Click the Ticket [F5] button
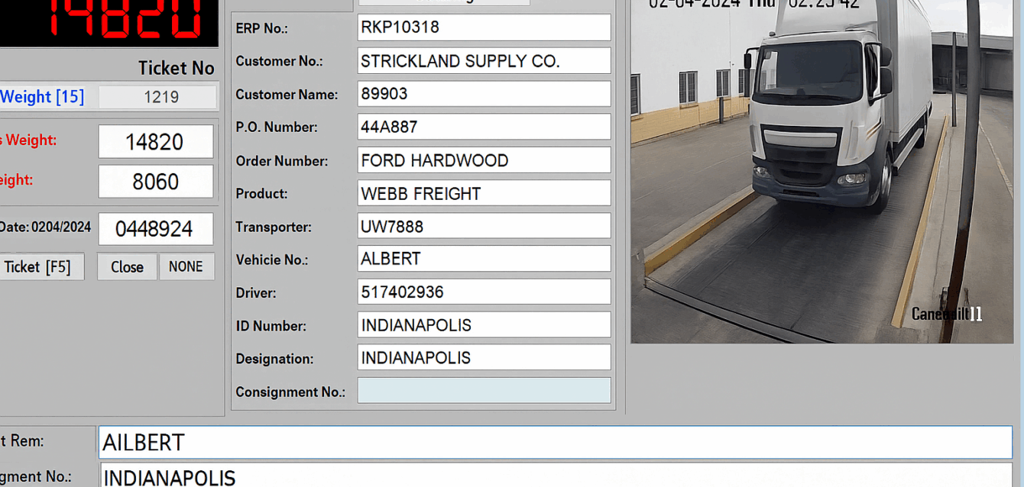Viewport: 1024px width, 487px height. tap(40, 267)
